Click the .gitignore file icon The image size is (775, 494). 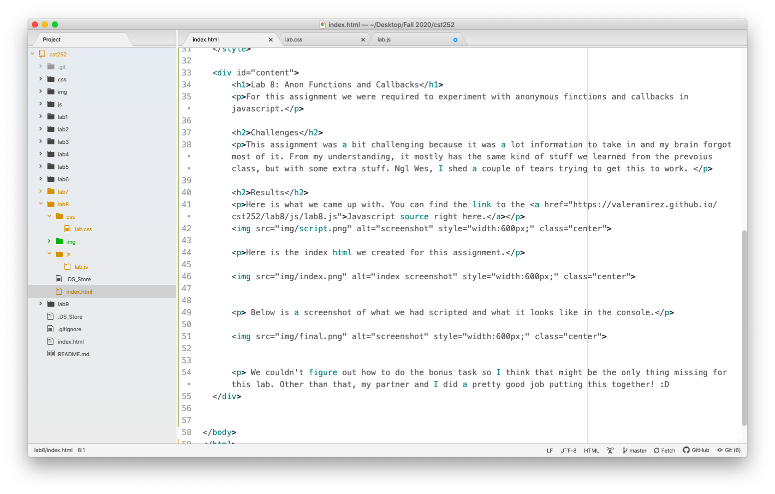(50, 329)
